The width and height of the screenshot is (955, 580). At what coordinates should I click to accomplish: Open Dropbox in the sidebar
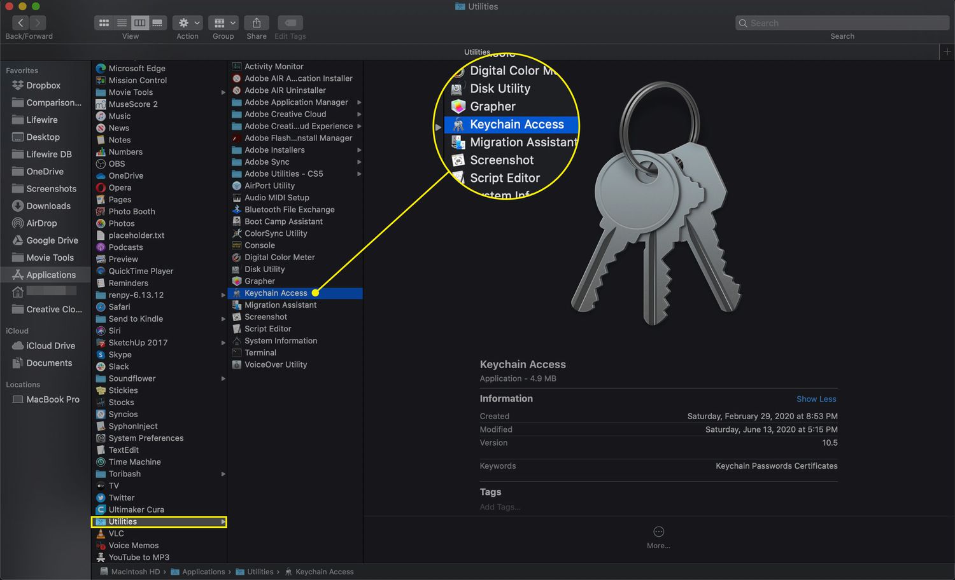[43, 85]
